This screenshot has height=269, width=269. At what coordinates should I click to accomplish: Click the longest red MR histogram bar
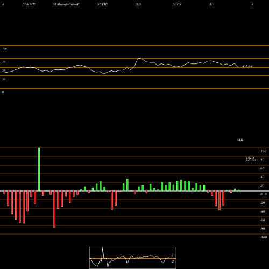tap(54, 209)
